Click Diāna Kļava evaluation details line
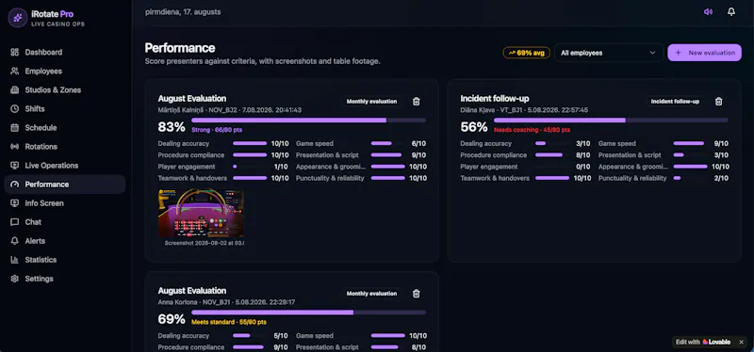The height and width of the screenshot is (352, 754). click(524, 110)
